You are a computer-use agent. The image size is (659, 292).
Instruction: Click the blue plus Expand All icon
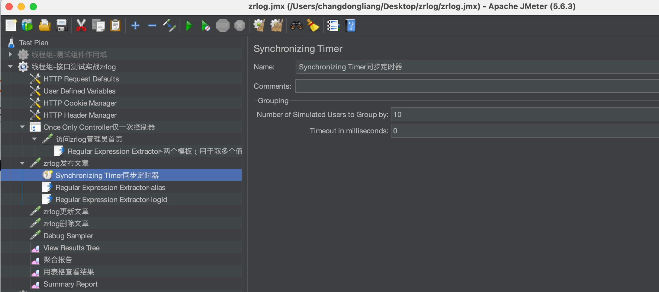coord(135,25)
